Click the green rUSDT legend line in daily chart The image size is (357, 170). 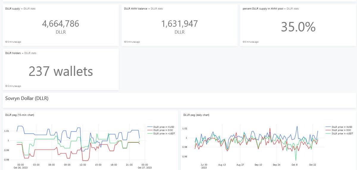[328, 133]
